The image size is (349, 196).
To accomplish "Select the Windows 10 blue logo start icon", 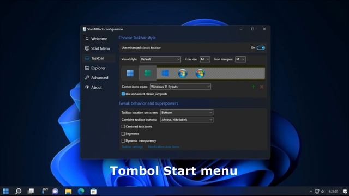I will [165, 73].
